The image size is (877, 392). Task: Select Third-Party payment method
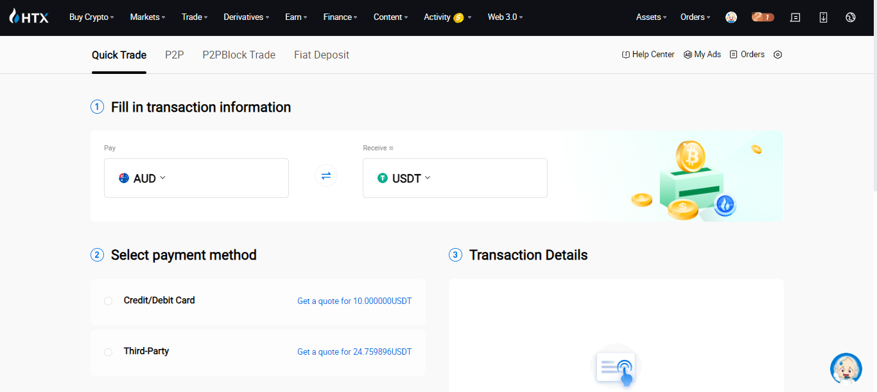point(109,352)
